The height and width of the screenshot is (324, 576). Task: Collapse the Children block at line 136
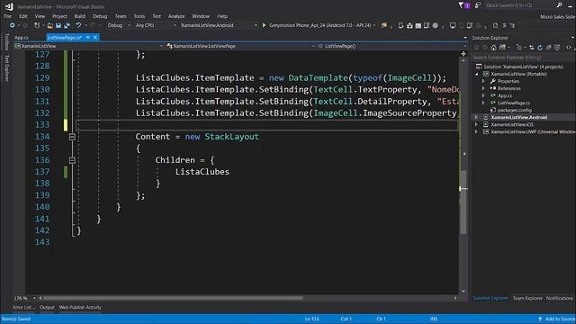pyautogui.click(x=72, y=160)
